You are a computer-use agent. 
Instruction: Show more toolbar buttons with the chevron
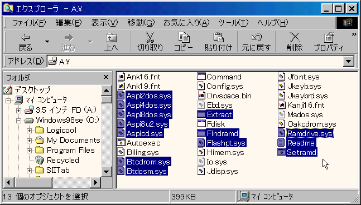(x=354, y=34)
